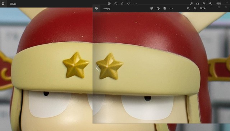This screenshot has height=131, width=230.
Task: Rotate the image in 888.jpg window
Action: click(x=158, y=8)
